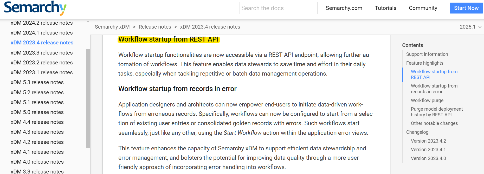Open xDM 4.0 release notes

[x=37, y=162]
